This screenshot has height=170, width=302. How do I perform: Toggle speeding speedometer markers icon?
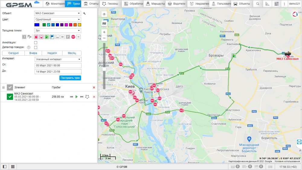coord(41,37)
